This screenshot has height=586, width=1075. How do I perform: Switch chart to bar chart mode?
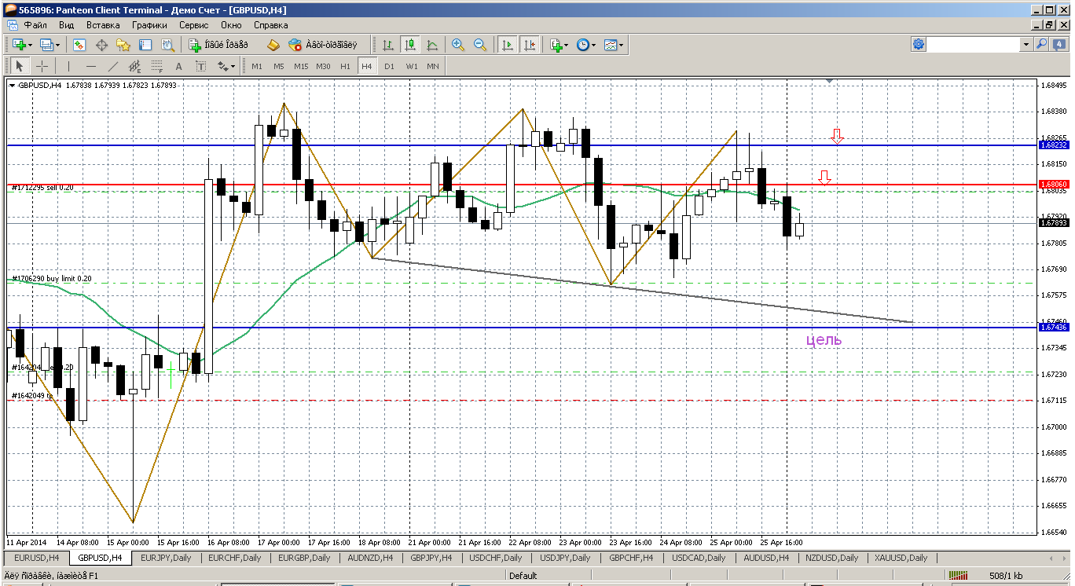click(x=388, y=45)
